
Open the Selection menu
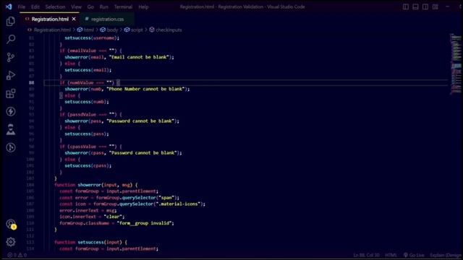[x=55, y=6]
